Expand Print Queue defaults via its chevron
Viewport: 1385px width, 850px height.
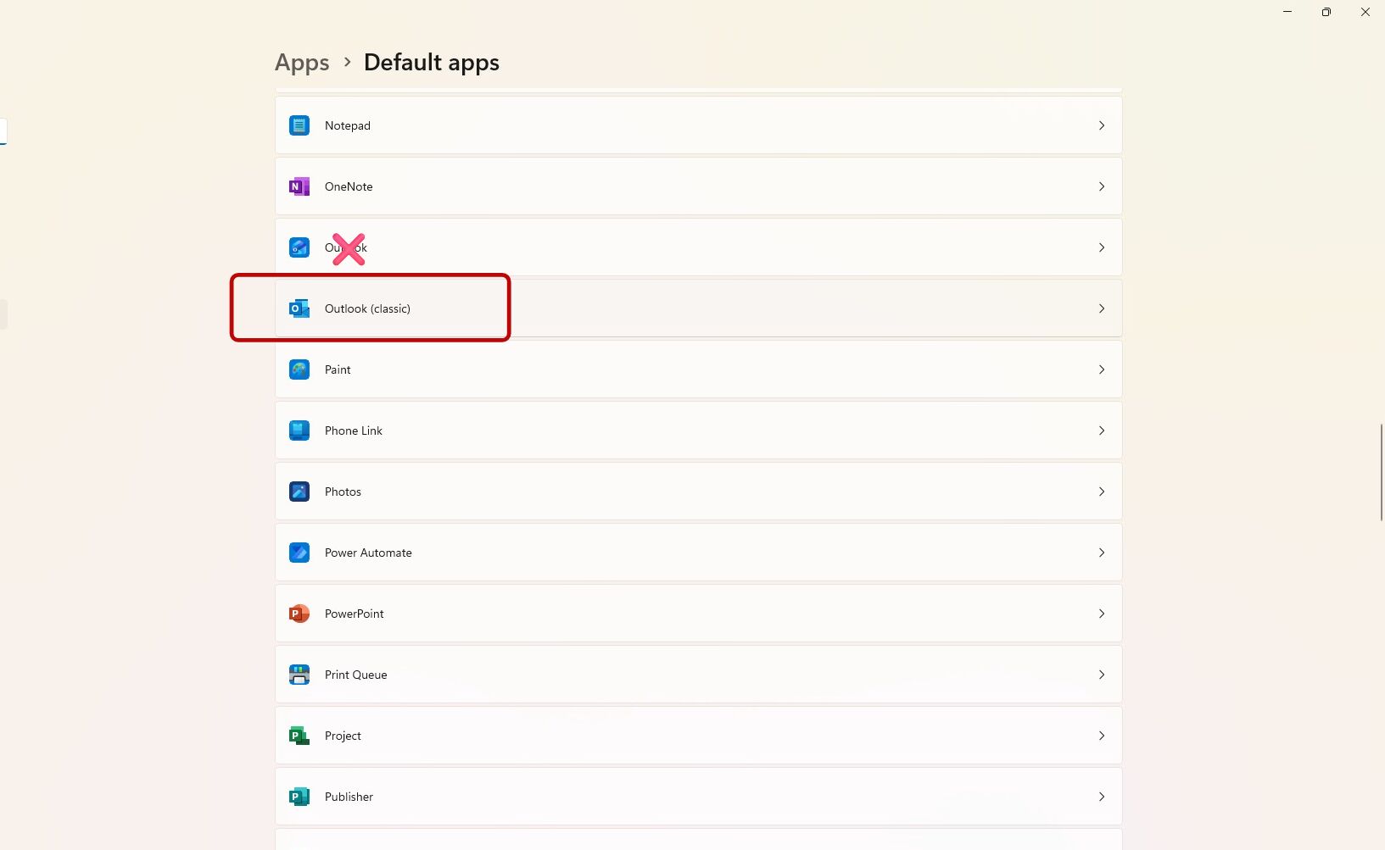click(x=1102, y=675)
